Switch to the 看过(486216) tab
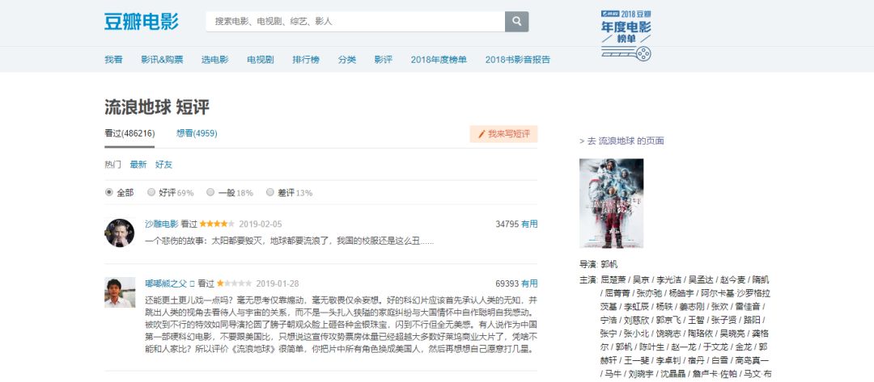 point(129,133)
